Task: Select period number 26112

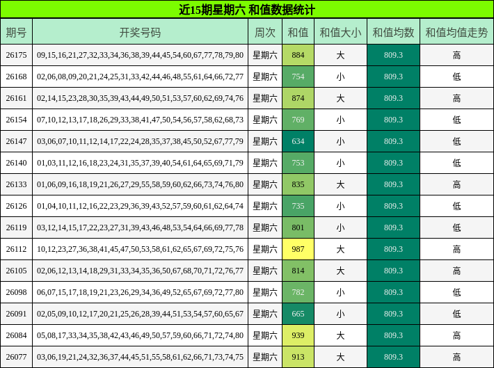Action: 17,249
